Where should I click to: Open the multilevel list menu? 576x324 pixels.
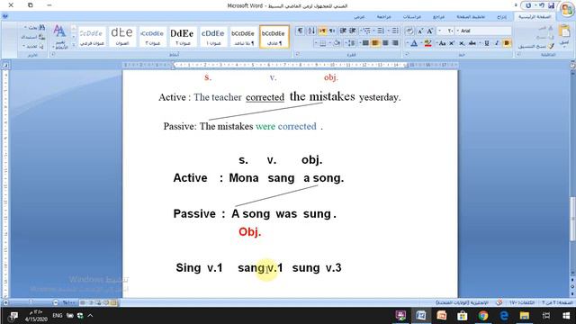366,31
